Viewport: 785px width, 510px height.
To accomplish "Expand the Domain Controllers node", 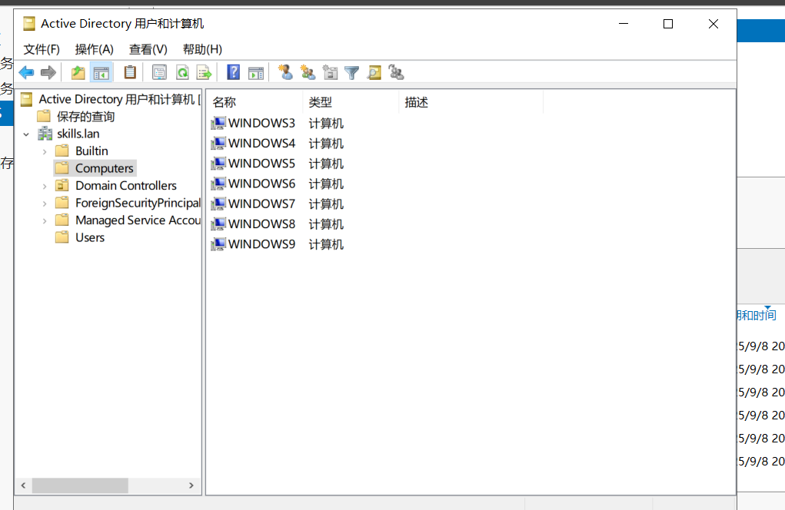I will tap(45, 186).
